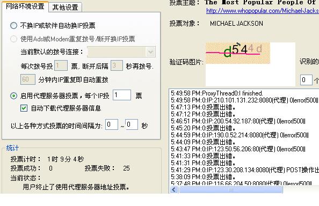Viewport: 319px width, 206px height.
Task: Click the 每个IP投 votes input field
Action: coord(122,95)
